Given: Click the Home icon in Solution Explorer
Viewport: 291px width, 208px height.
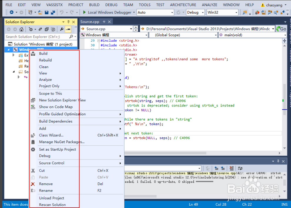Looking at the screenshot, I should pos(21,29).
